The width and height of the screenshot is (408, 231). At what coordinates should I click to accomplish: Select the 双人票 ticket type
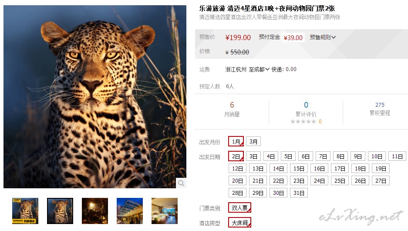tap(239, 208)
